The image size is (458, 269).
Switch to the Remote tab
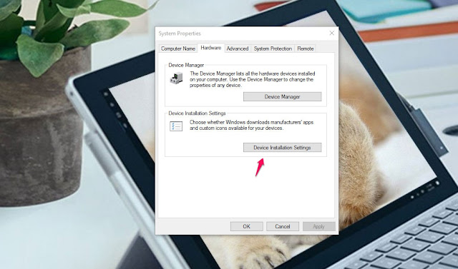306,49
